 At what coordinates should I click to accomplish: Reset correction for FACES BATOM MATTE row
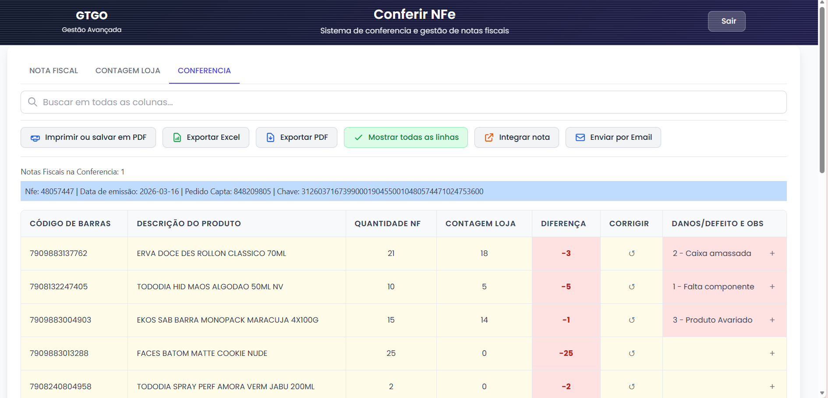click(632, 353)
